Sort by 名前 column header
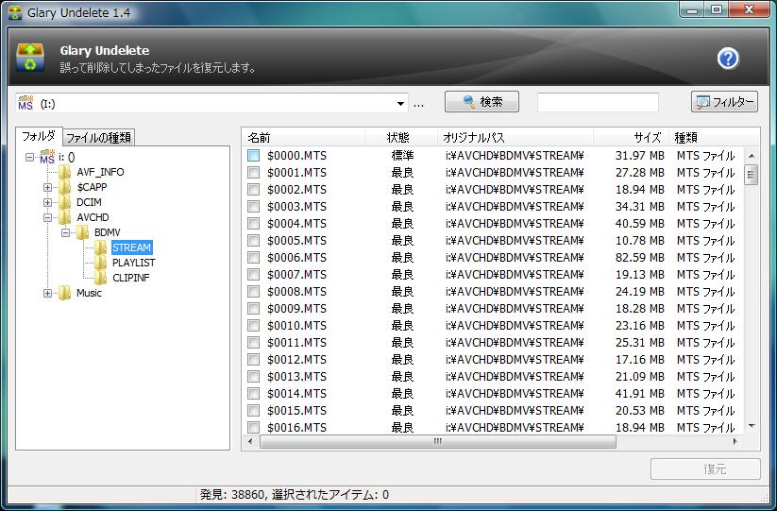Viewport: 777px width, 511px height. (303, 137)
